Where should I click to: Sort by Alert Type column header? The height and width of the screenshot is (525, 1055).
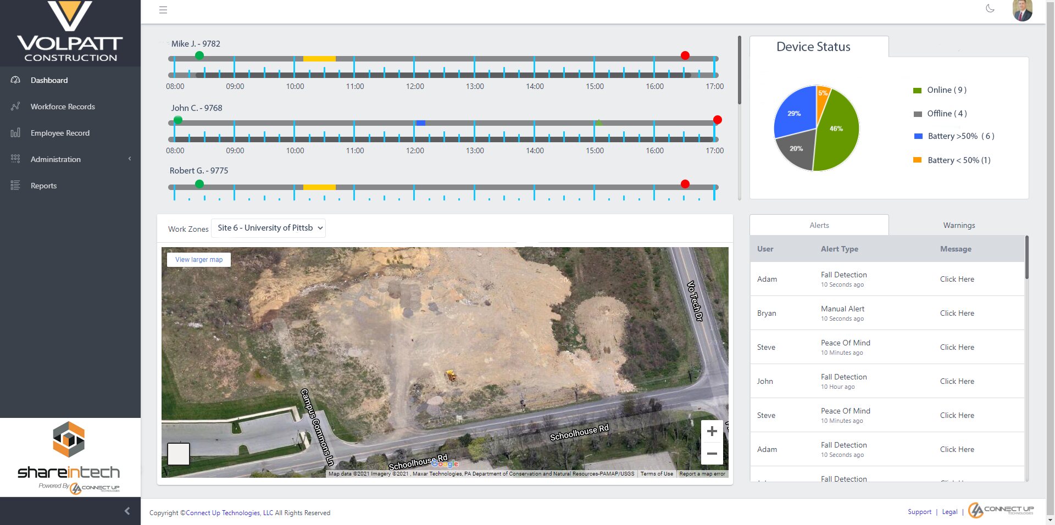(x=839, y=249)
